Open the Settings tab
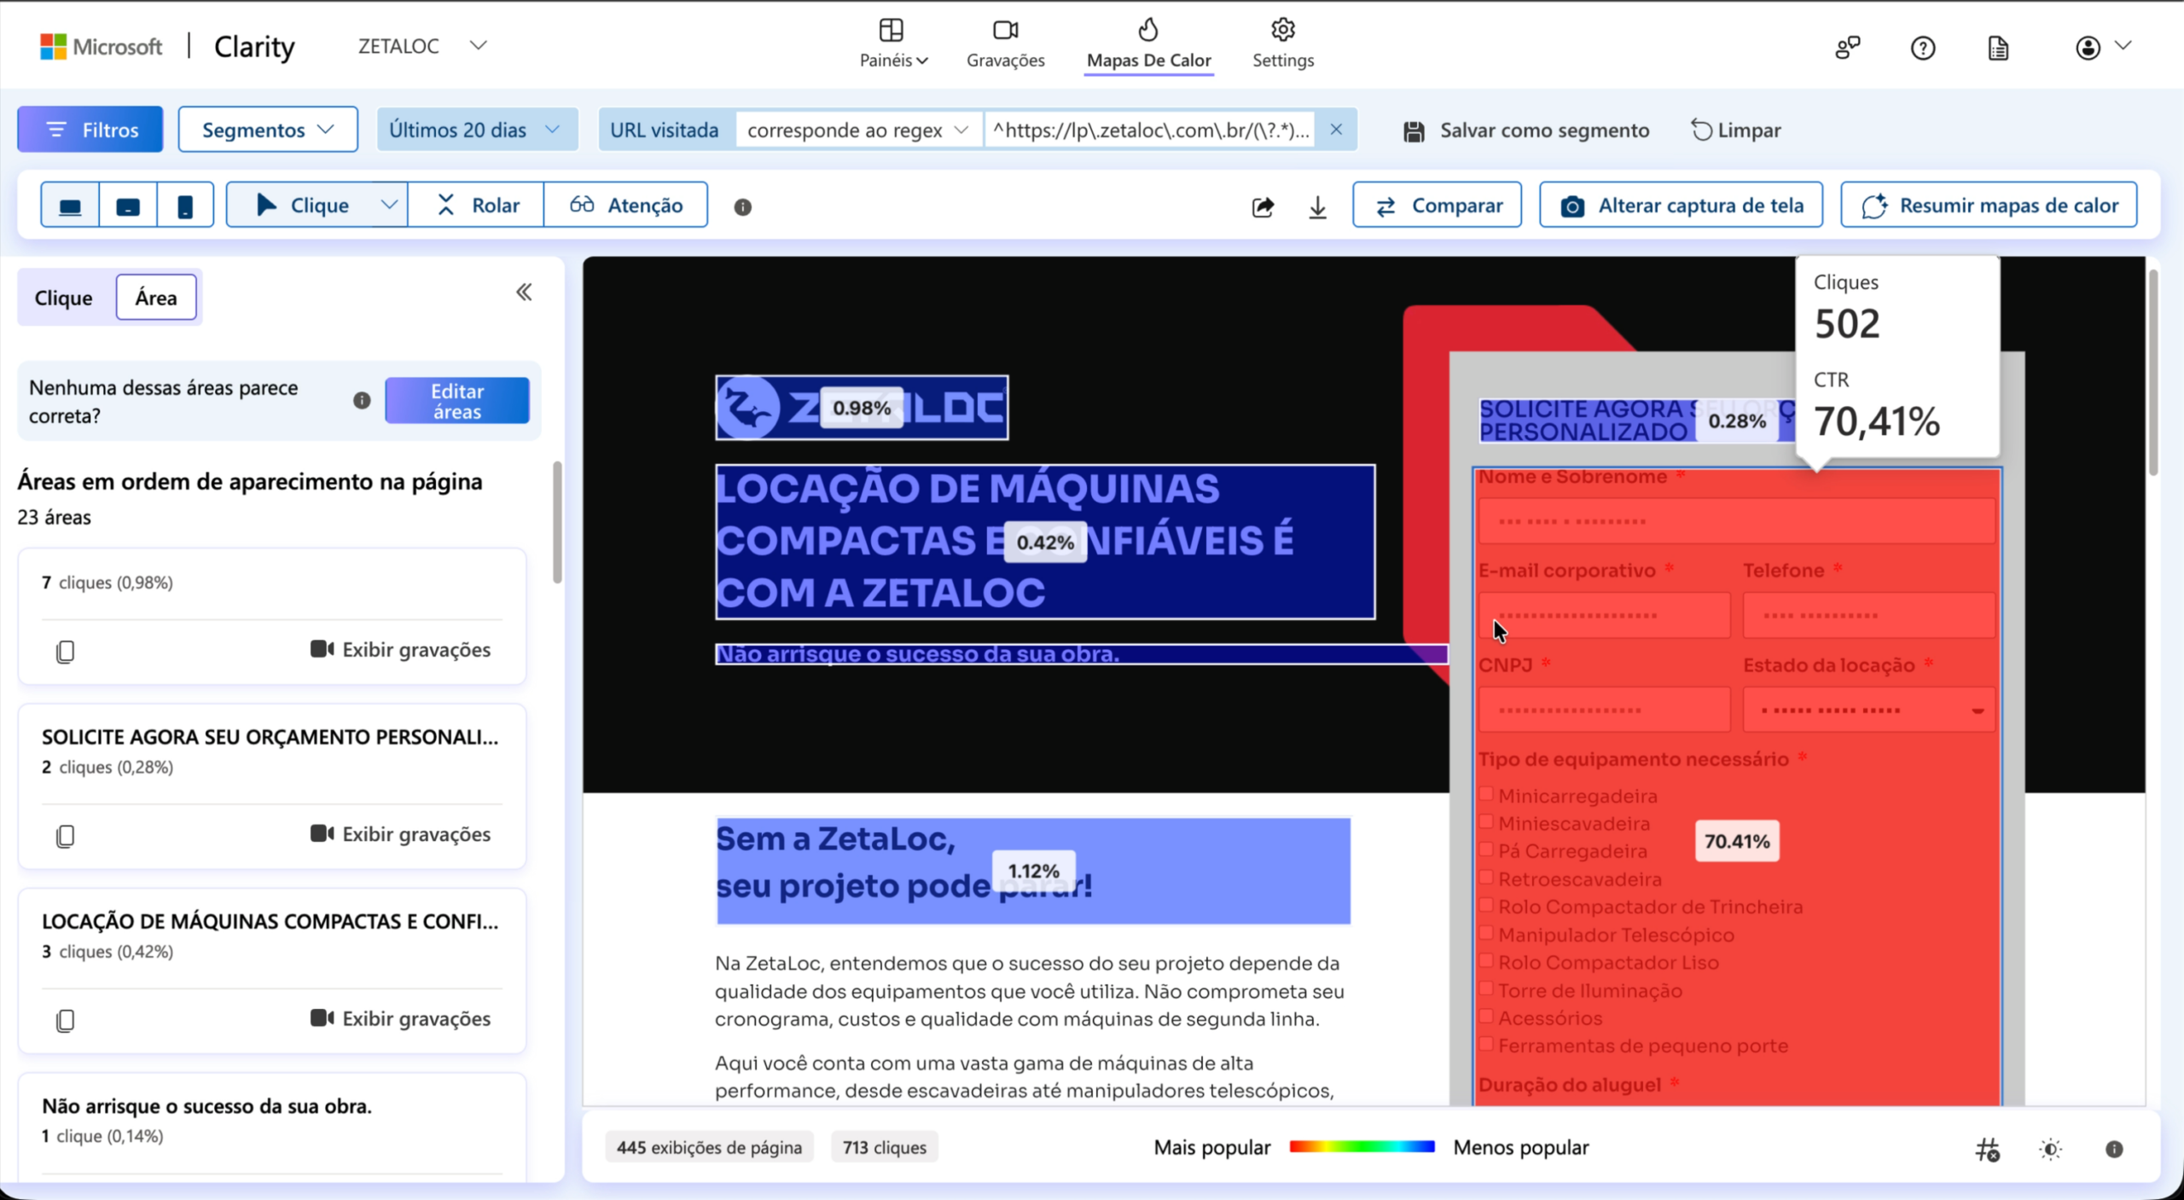The image size is (2184, 1200). coord(1283,44)
